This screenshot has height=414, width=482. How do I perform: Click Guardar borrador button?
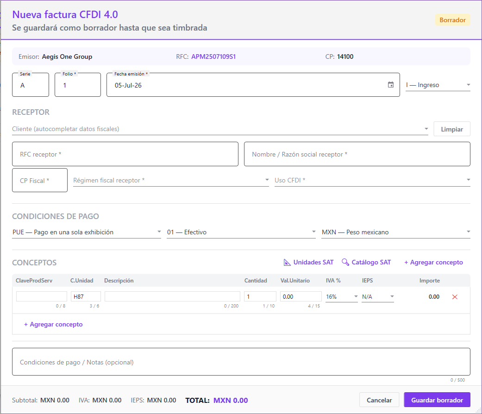point(437,400)
